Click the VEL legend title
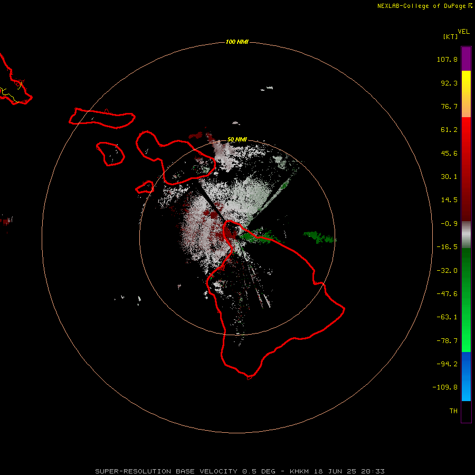475x475 pixels. pyautogui.click(x=463, y=32)
